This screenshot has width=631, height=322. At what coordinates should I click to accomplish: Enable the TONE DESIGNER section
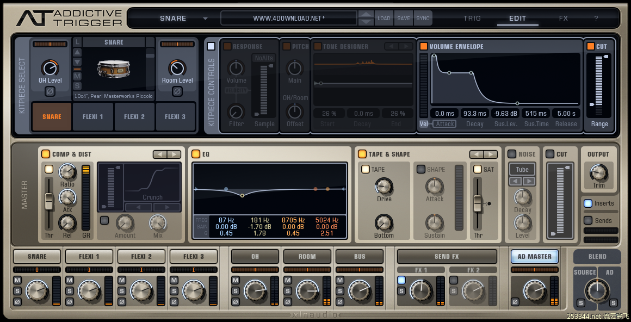[x=318, y=46]
